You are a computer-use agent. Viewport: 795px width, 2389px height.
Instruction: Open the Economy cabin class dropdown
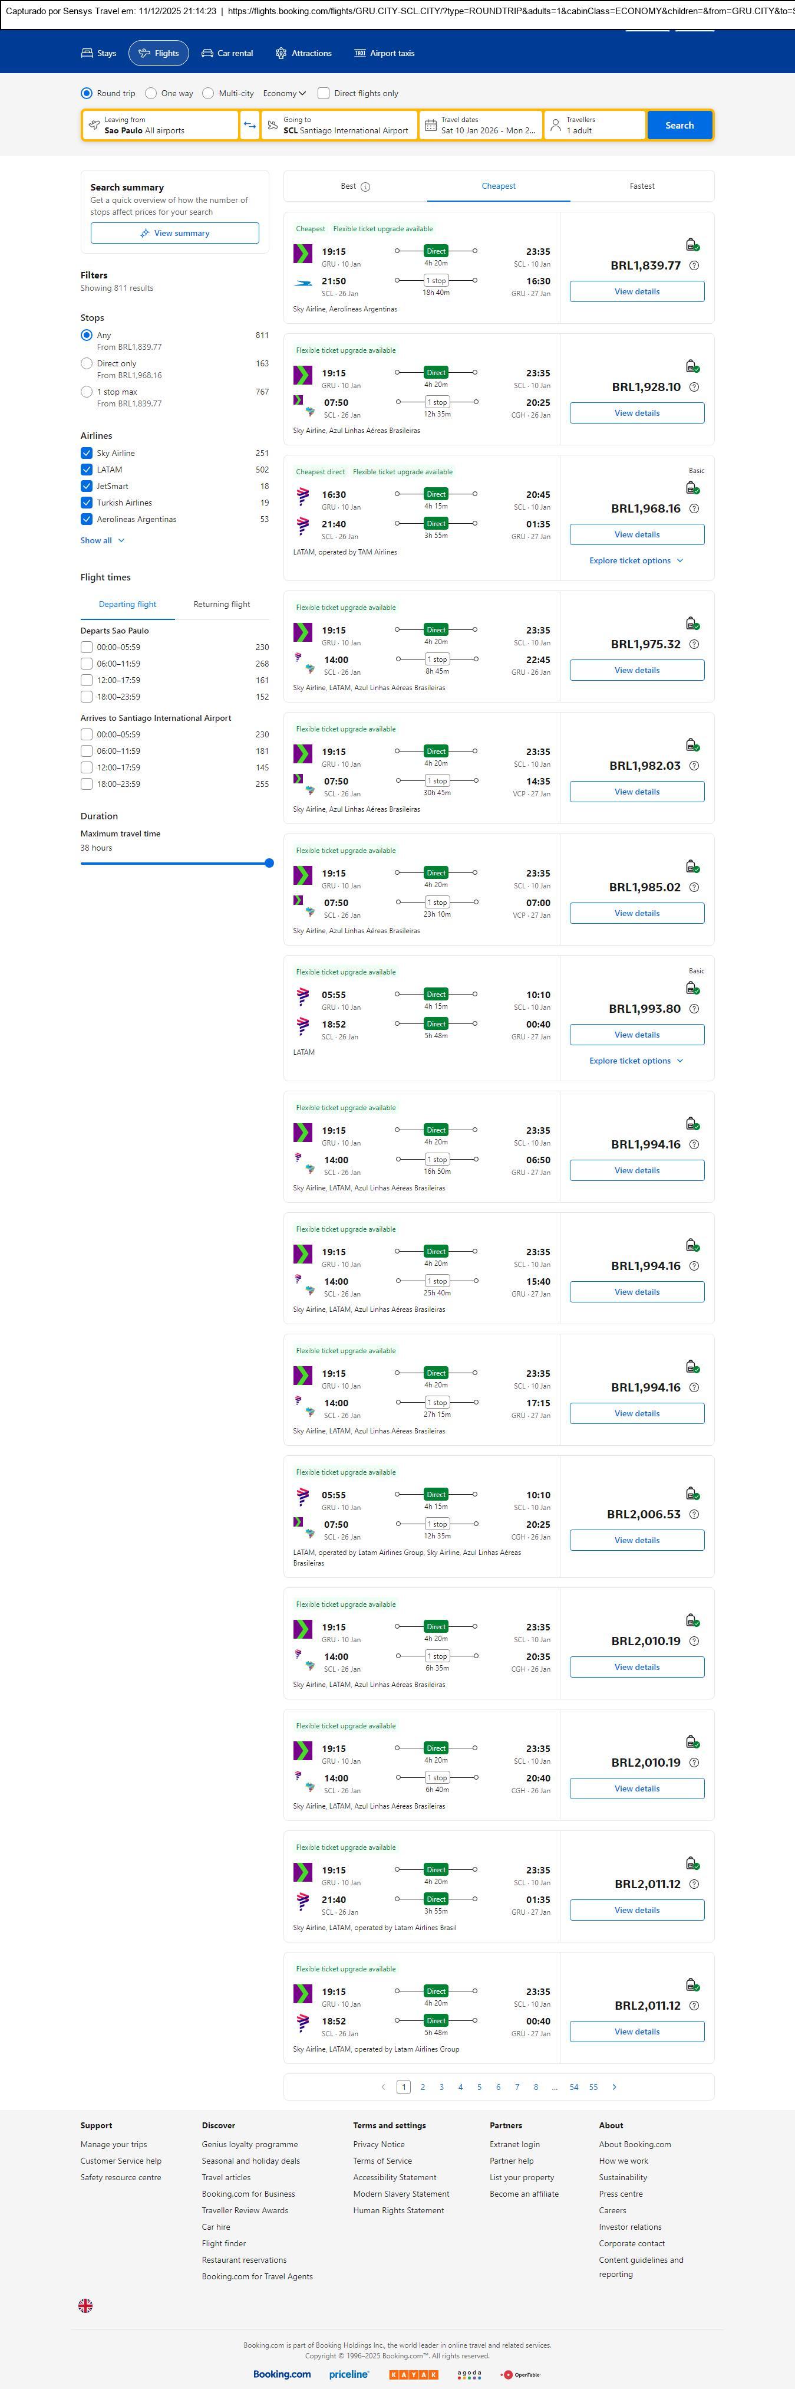point(283,94)
